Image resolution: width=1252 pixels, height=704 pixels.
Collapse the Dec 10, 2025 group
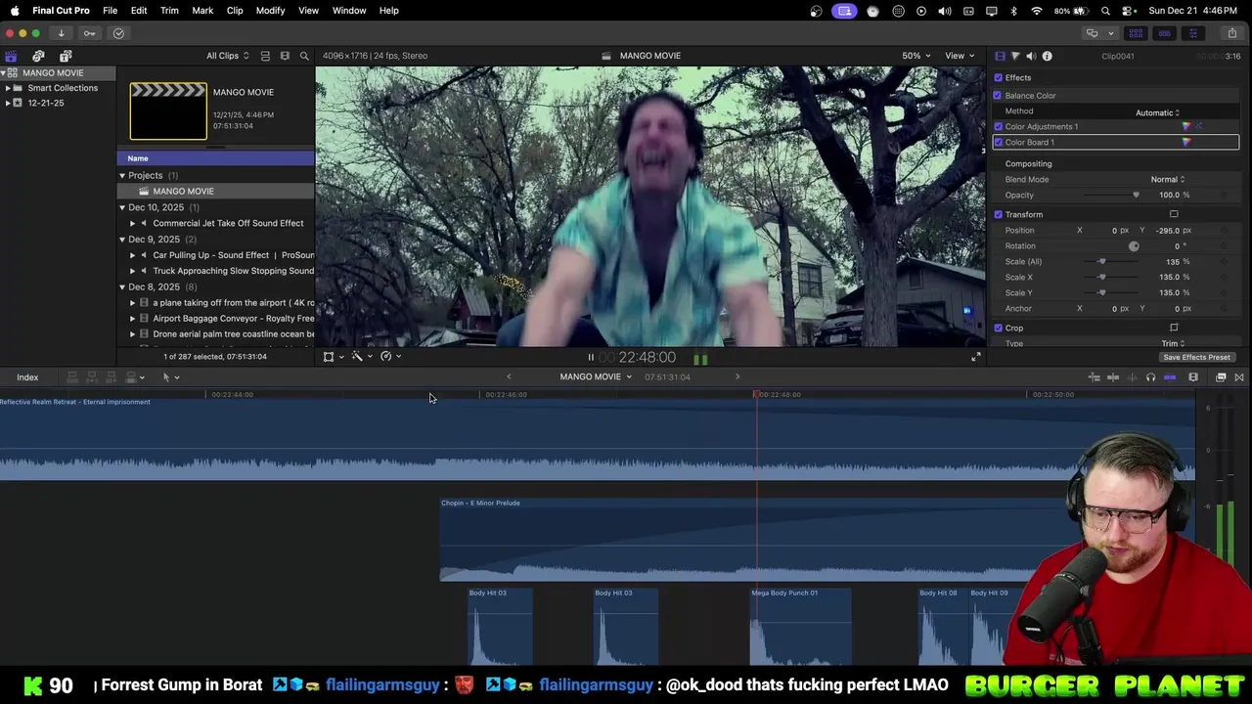(122, 207)
